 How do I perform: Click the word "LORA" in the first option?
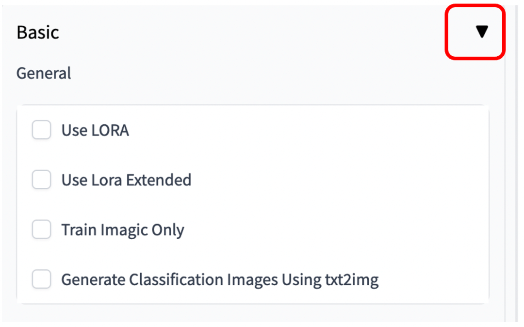pyautogui.click(x=112, y=131)
